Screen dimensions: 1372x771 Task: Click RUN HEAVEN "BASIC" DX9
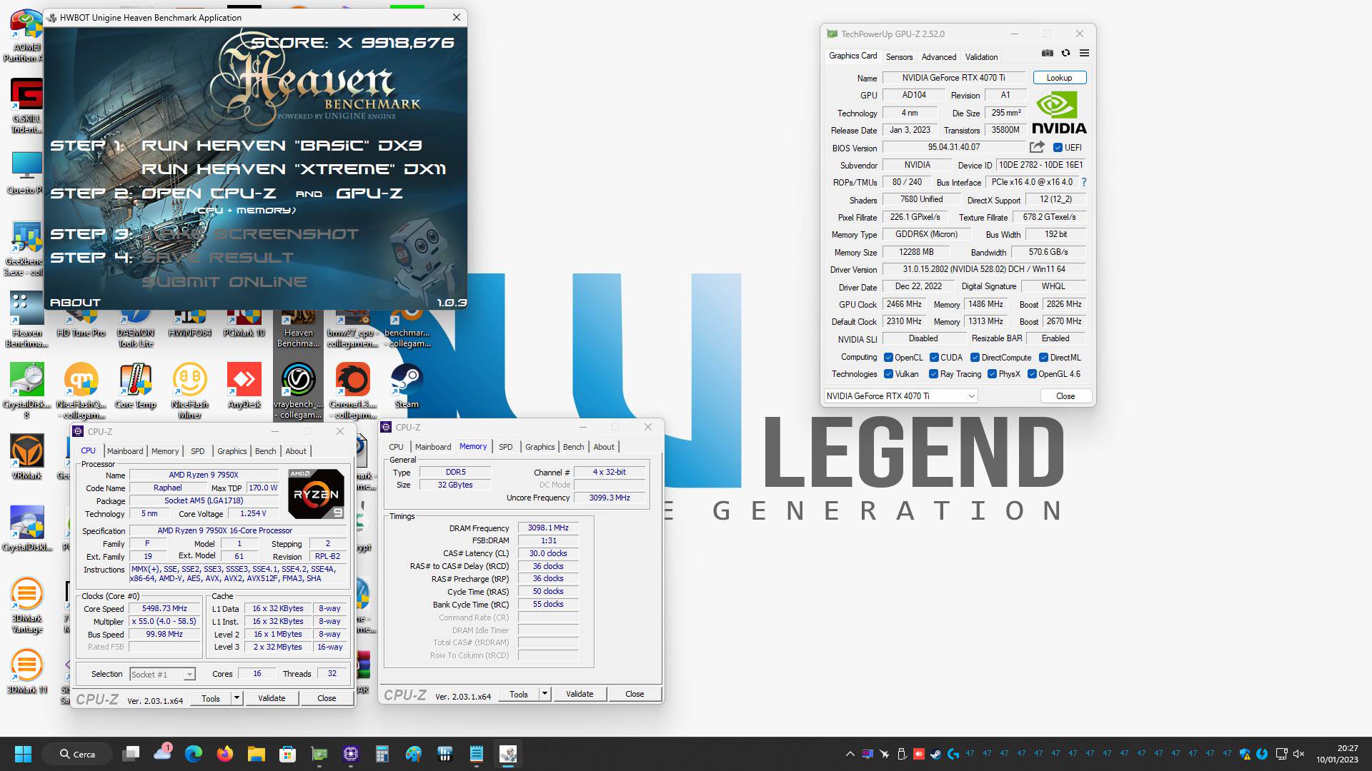(282, 146)
